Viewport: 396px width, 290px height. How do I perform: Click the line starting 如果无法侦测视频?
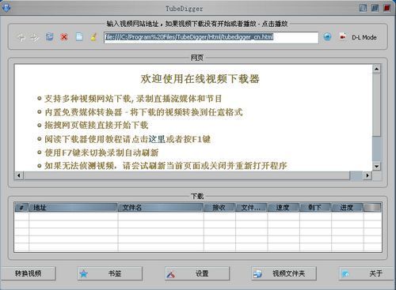[166, 166]
